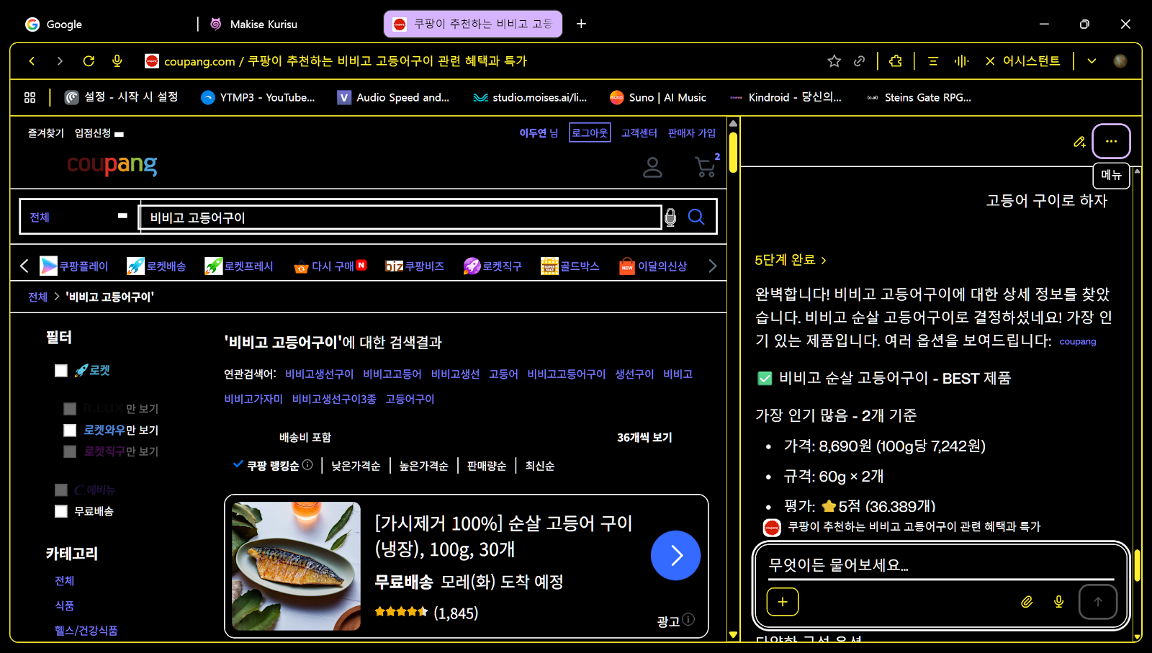Open the apps grid on the bookmarks bar
This screenshot has width=1152, height=653.
(x=30, y=97)
